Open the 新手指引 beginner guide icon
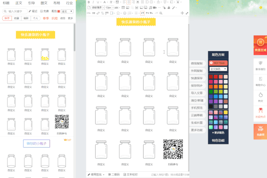The image size is (267, 178). [260, 65]
